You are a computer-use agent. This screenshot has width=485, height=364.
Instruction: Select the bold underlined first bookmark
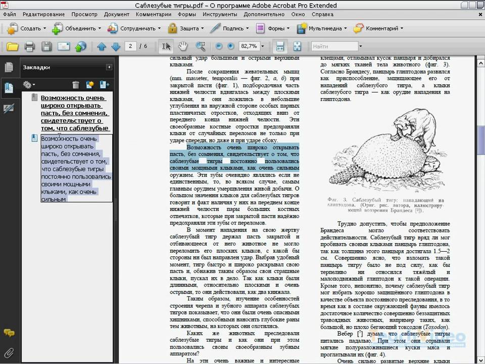tap(74, 113)
